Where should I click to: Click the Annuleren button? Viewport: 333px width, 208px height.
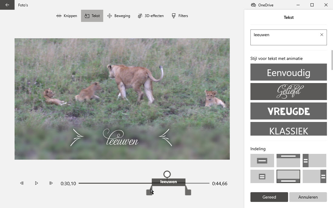[308, 197]
